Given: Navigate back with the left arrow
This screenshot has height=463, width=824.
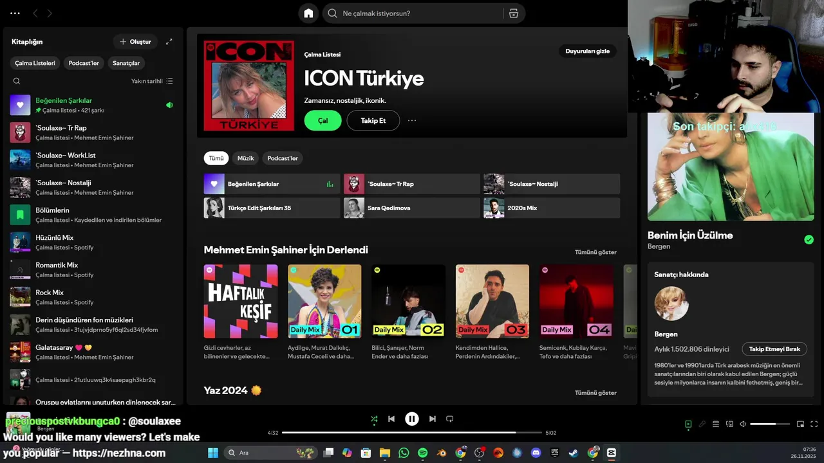Looking at the screenshot, I should click(x=35, y=13).
